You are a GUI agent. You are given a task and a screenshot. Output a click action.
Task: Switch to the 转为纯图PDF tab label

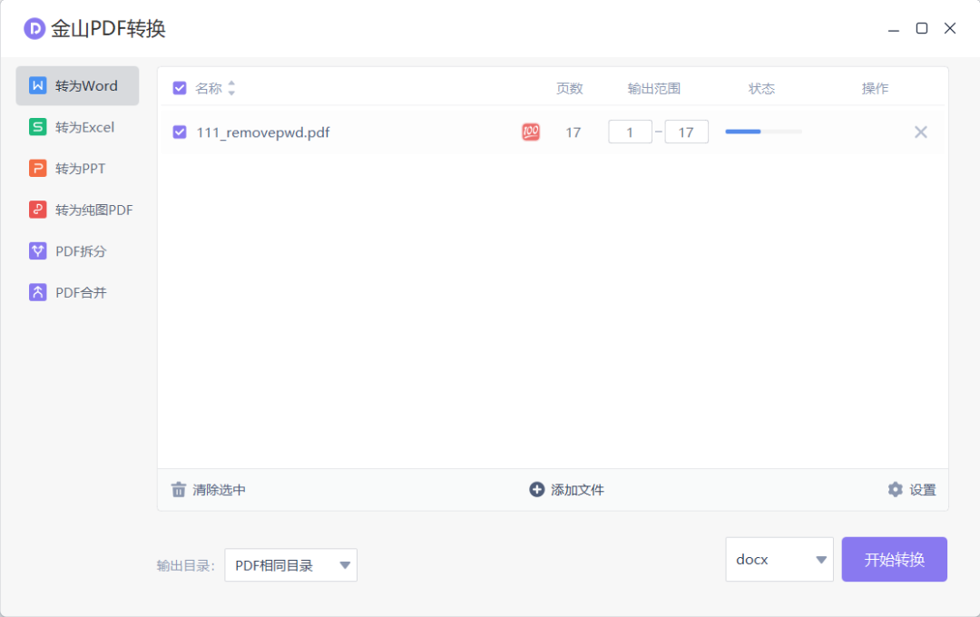coord(93,210)
